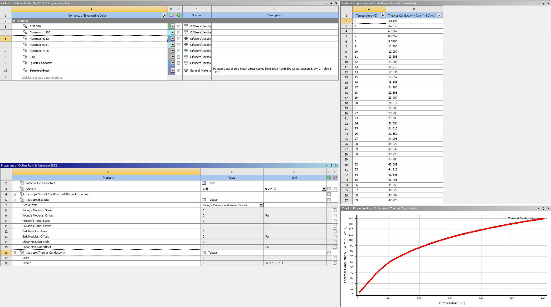Expand Isotropic Secant Coefficient of Thermal Expansion
Image resolution: width=551 pixels, height=307 pixels.
pos(15,194)
